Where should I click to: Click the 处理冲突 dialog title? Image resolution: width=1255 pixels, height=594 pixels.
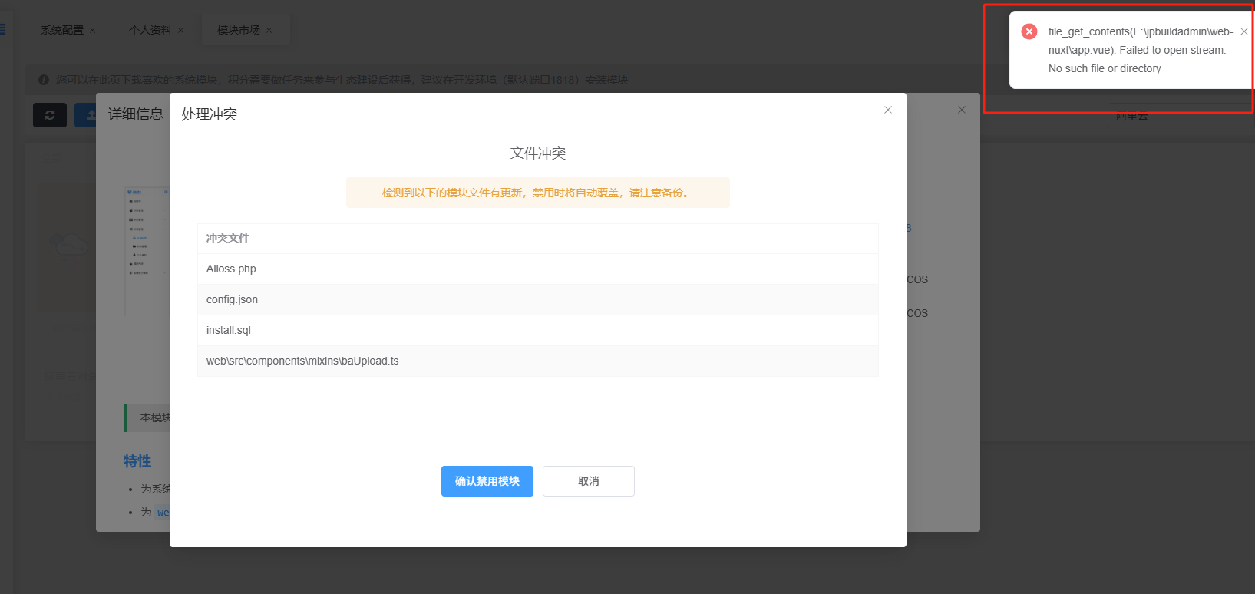click(210, 114)
